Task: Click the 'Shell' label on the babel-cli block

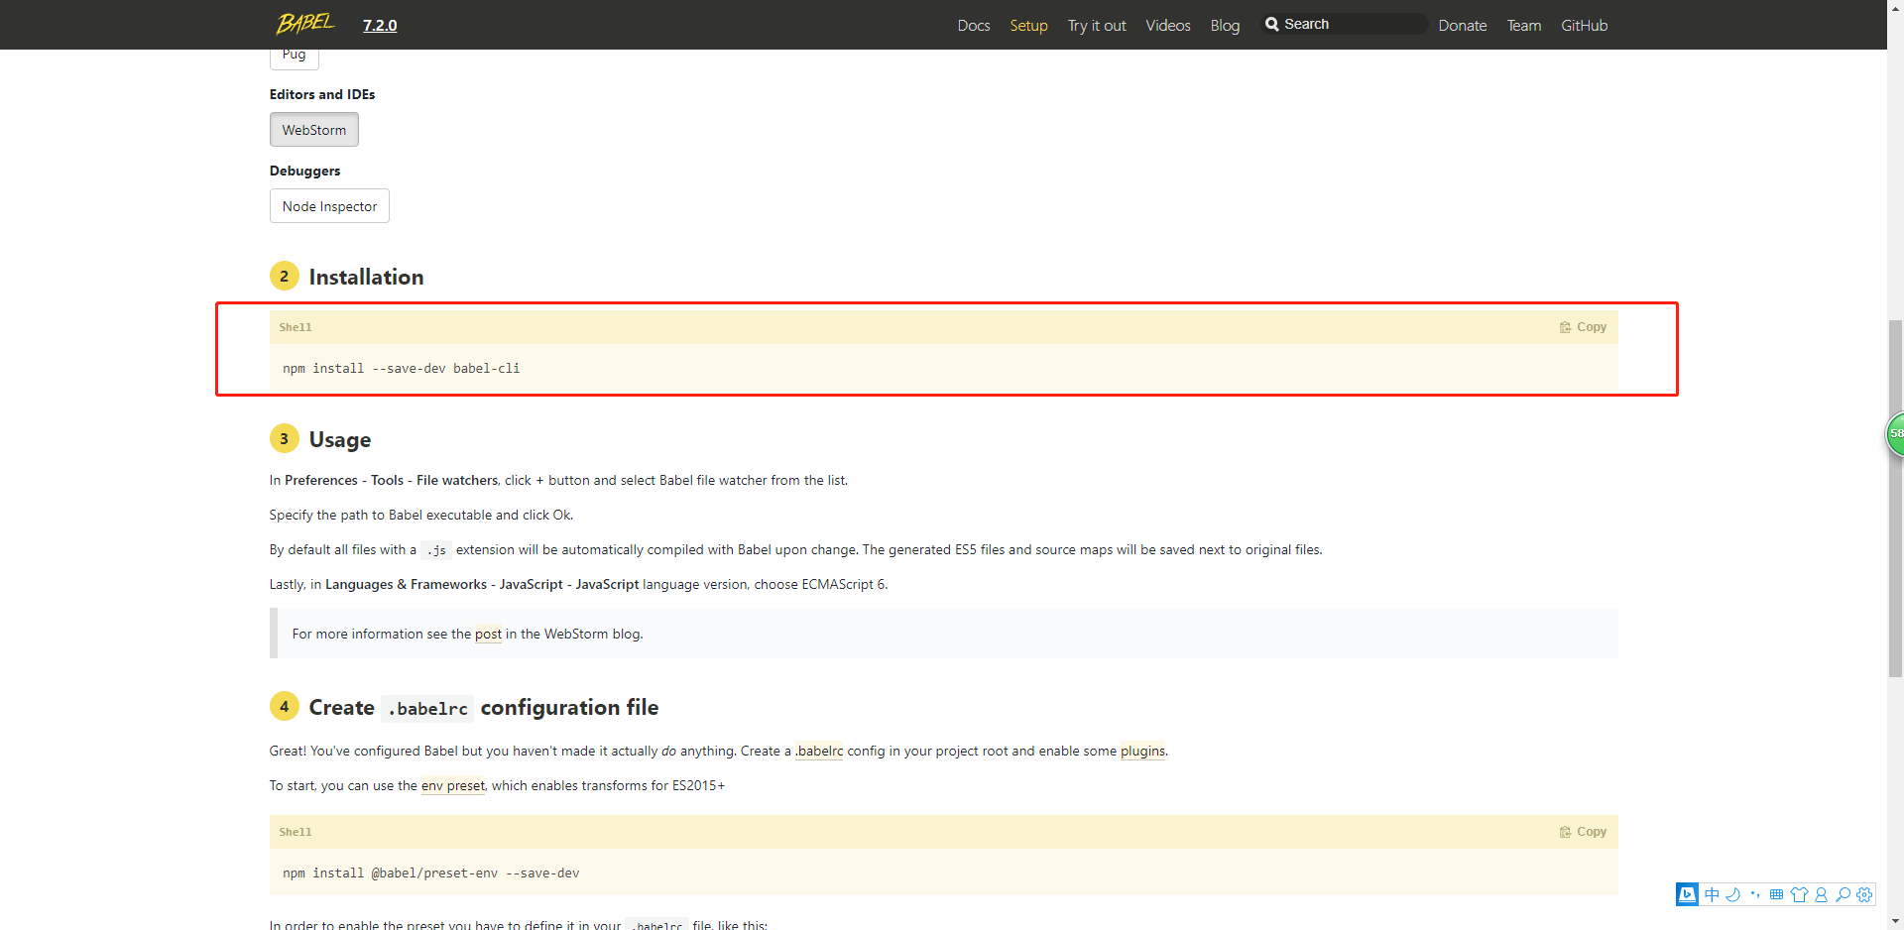Action: pos(296,327)
